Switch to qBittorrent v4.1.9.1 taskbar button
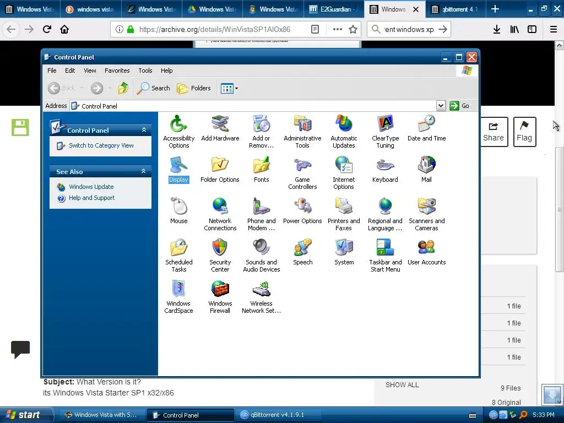The height and width of the screenshot is (423, 564). [x=278, y=415]
